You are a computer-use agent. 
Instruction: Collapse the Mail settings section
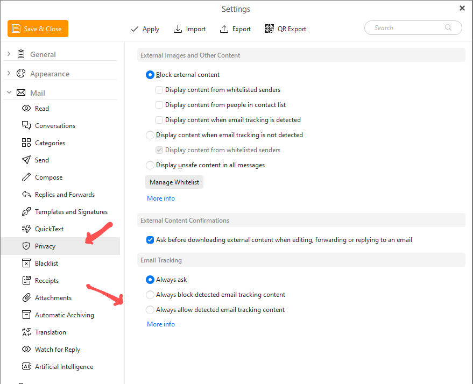9,93
